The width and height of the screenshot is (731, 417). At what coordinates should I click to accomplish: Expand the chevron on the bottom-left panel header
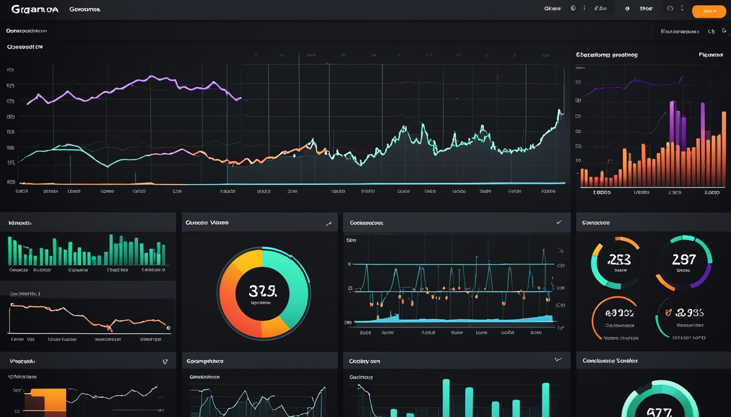(x=165, y=362)
